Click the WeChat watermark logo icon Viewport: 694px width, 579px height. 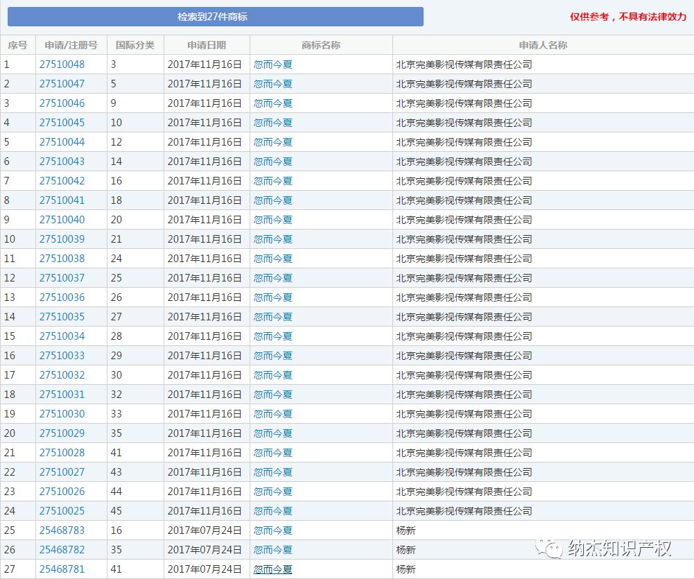pyautogui.click(x=553, y=548)
